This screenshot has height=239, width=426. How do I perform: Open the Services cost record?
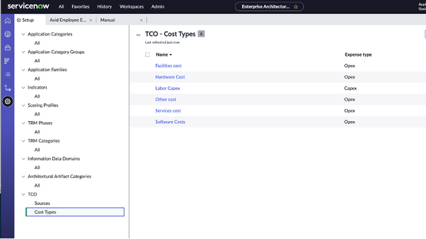click(x=168, y=110)
